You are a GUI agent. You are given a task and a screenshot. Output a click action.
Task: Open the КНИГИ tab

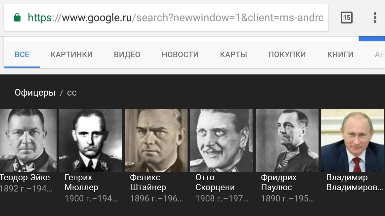[x=340, y=55]
